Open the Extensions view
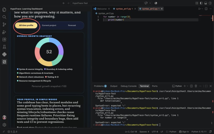 4,39
